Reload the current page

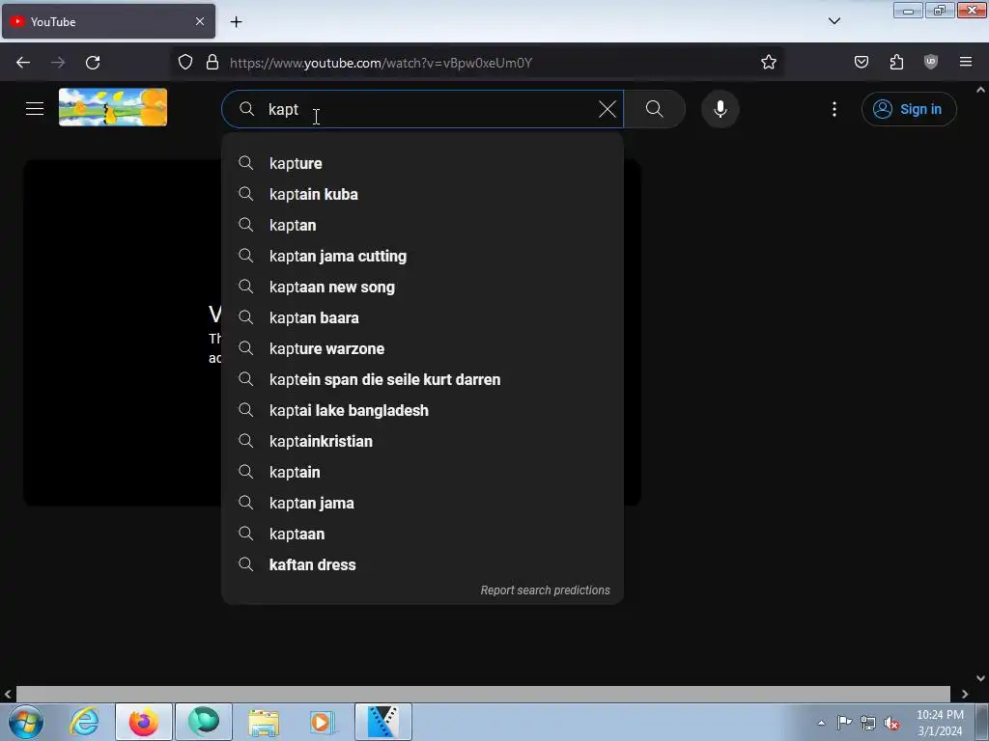pyautogui.click(x=93, y=63)
